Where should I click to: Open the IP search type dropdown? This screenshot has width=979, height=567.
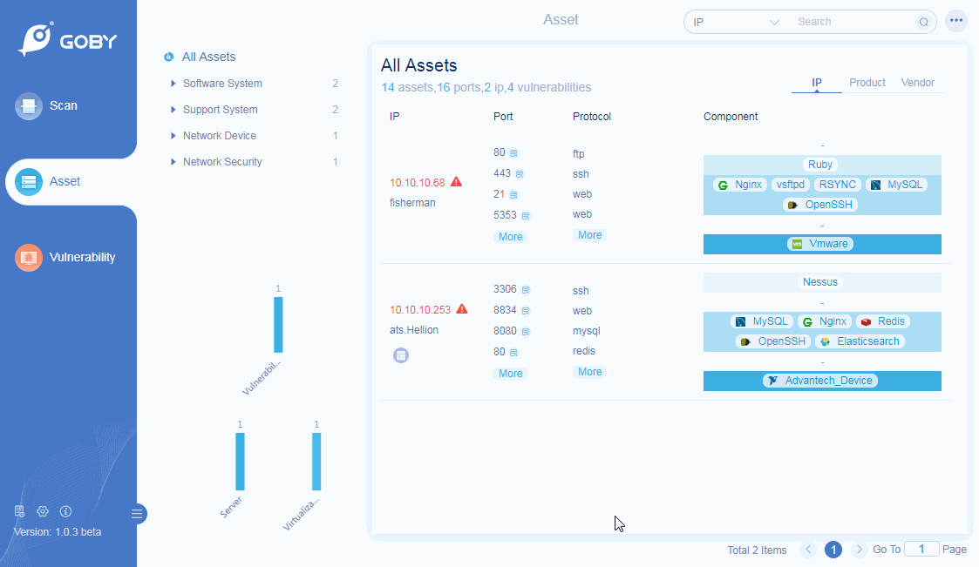pyautogui.click(x=736, y=22)
